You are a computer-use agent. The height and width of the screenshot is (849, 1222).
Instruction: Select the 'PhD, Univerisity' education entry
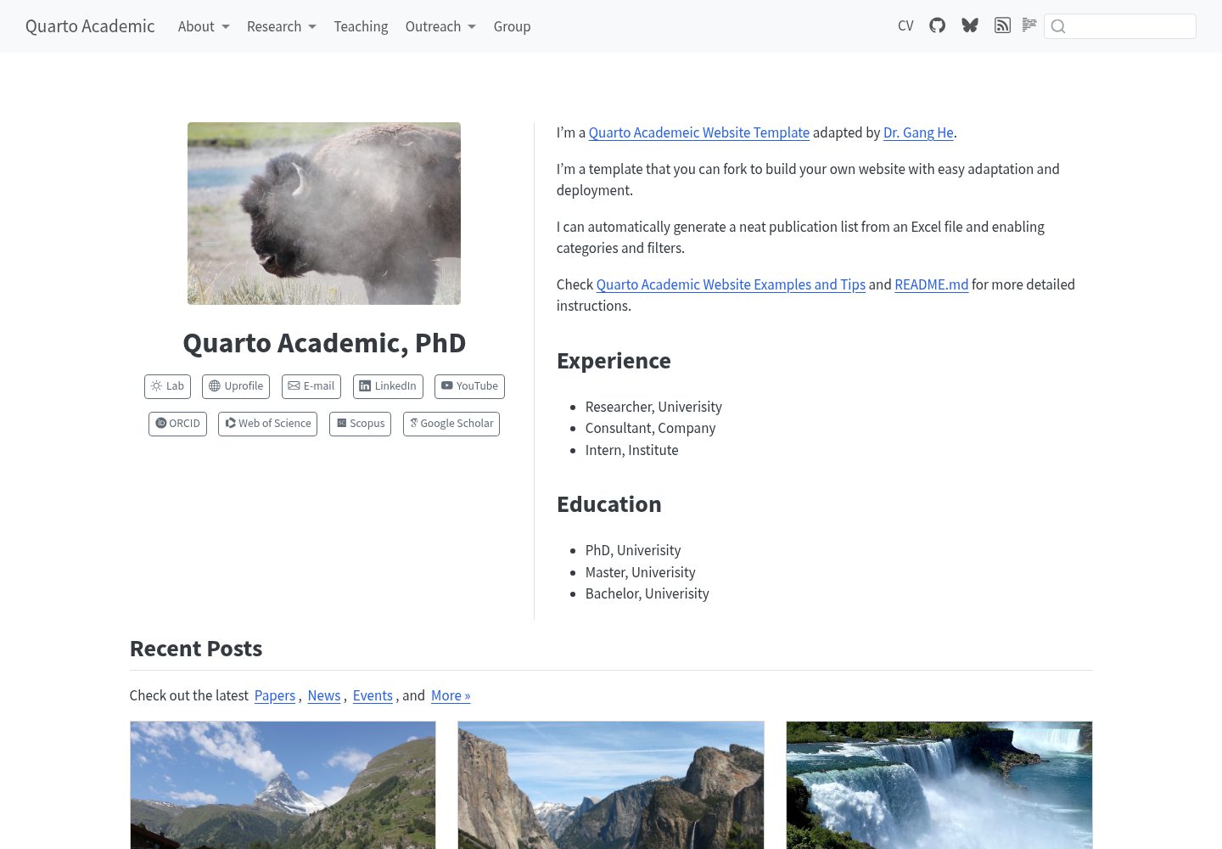(x=633, y=550)
